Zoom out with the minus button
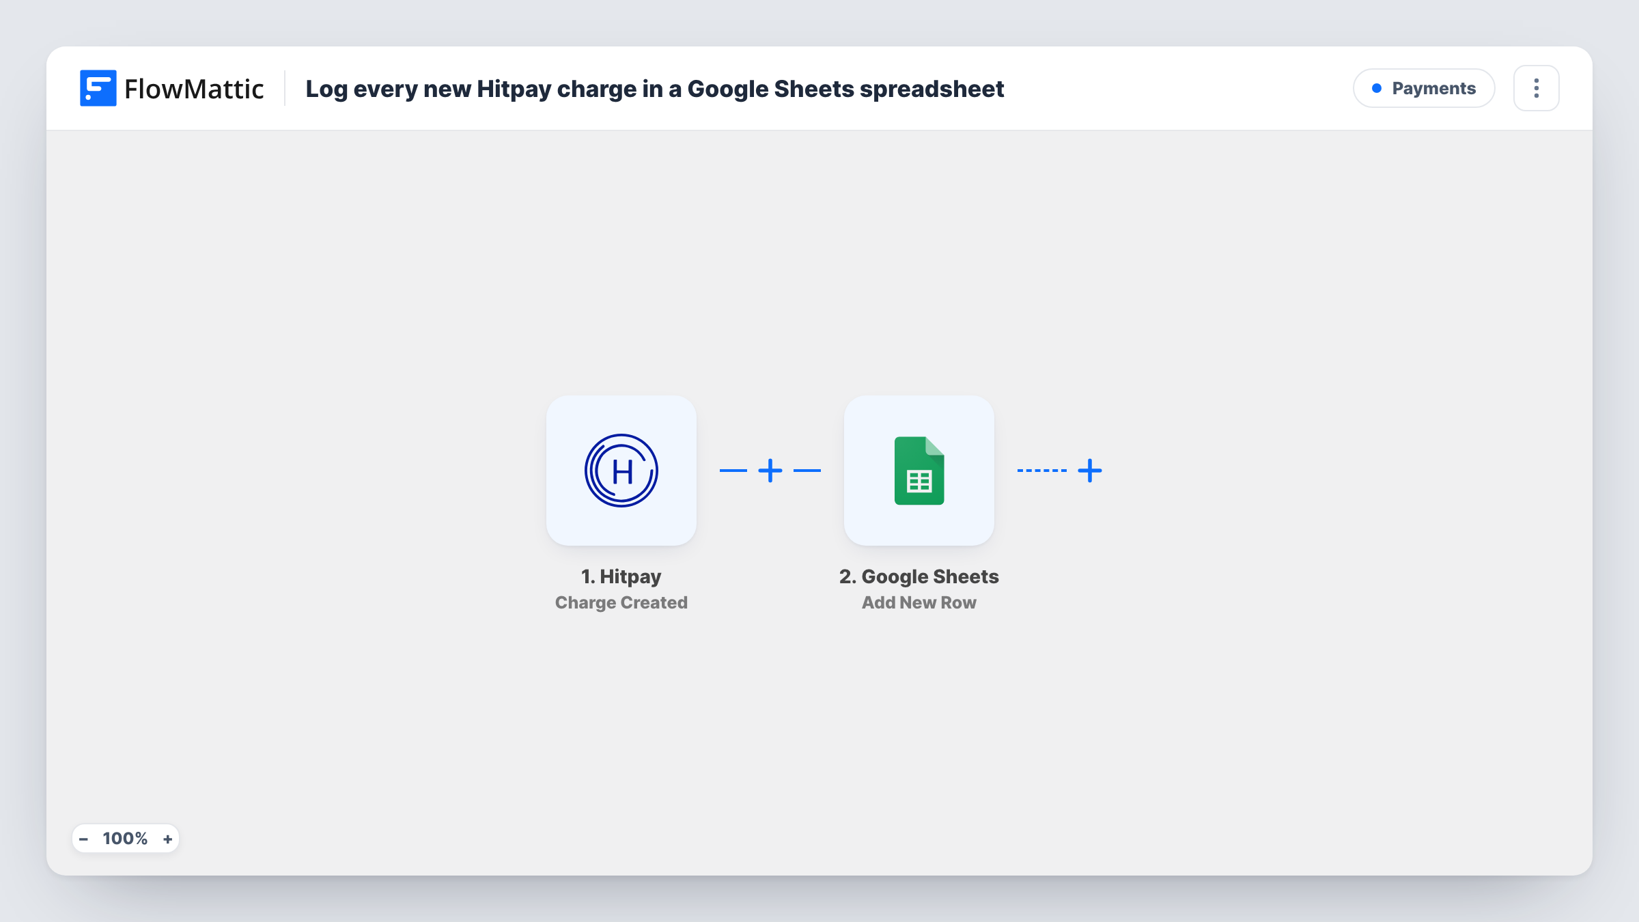 tap(84, 839)
